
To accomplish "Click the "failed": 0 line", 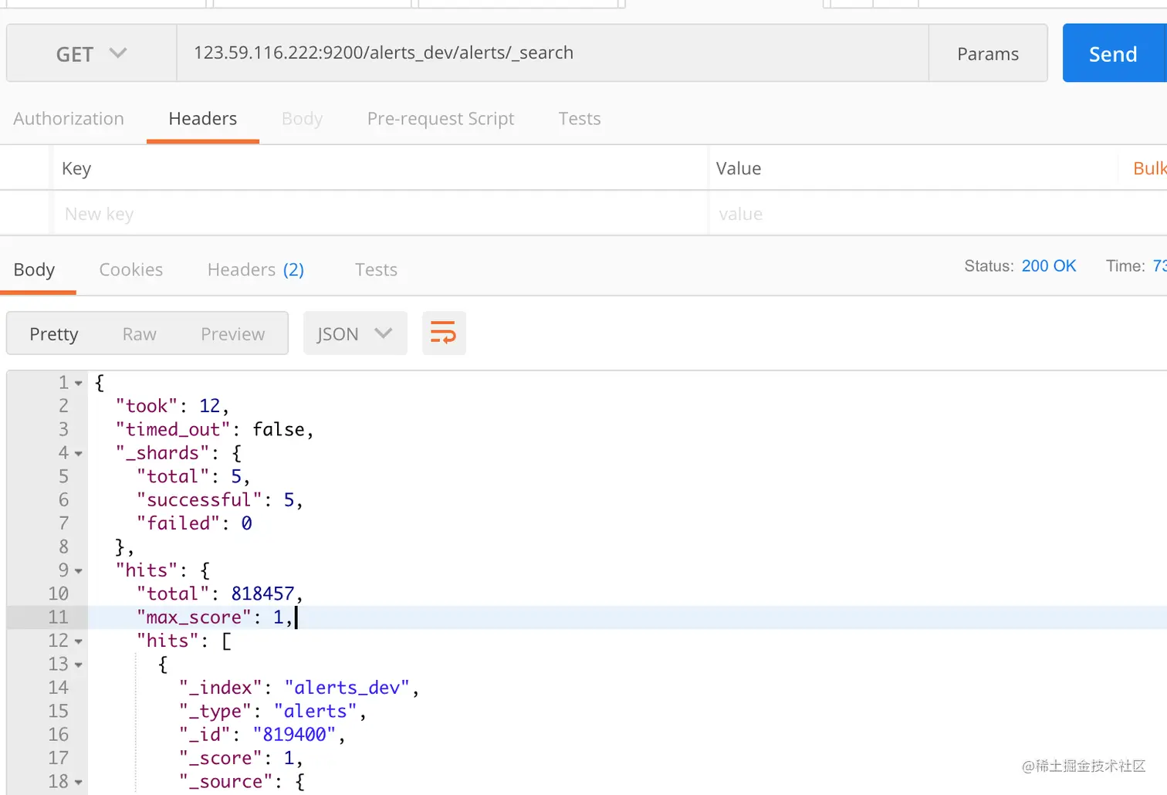I will [x=194, y=523].
